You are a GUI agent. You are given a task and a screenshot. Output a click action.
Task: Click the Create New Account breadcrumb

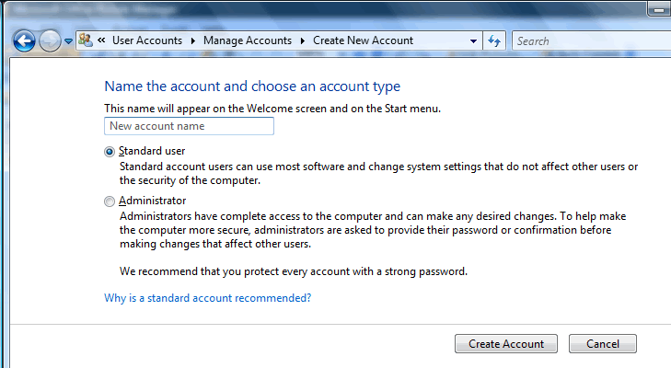(363, 40)
